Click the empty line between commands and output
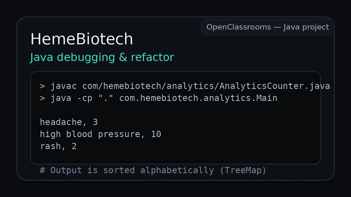 tap(175, 110)
